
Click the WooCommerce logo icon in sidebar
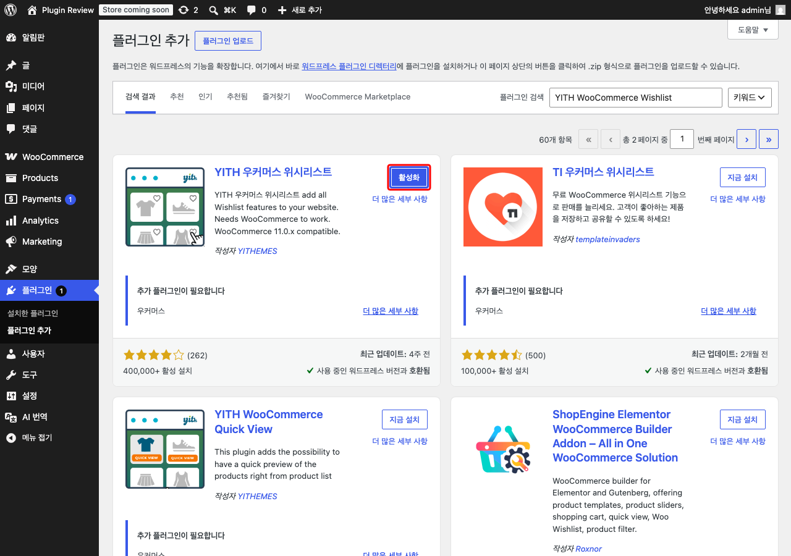[x=11, y=157]
